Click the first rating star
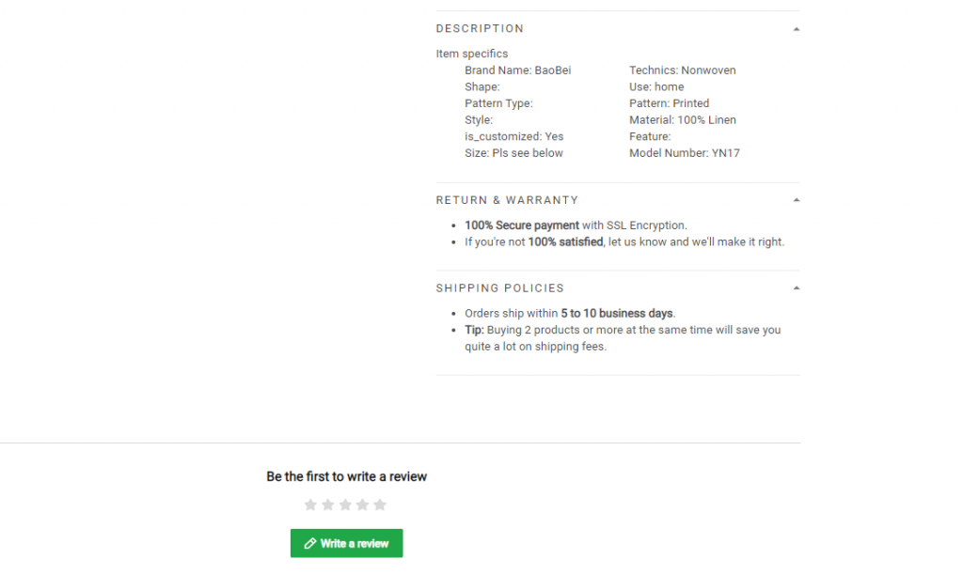Image resolution: width=963 pixels, height=575 pixels. click(x=310, y=505)
